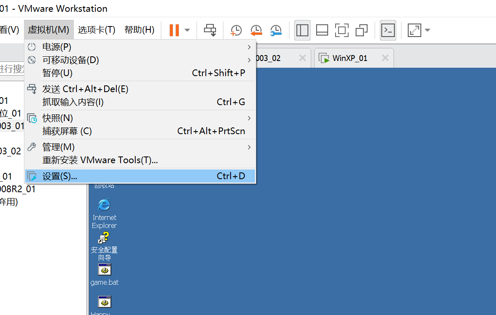496x315 pixels.
Task: Click the disc icon beside 可移动设备(D)
Action: 31,60
